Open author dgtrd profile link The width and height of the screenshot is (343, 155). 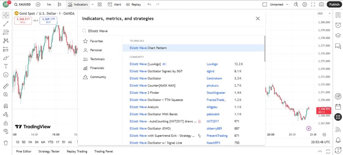211,71
